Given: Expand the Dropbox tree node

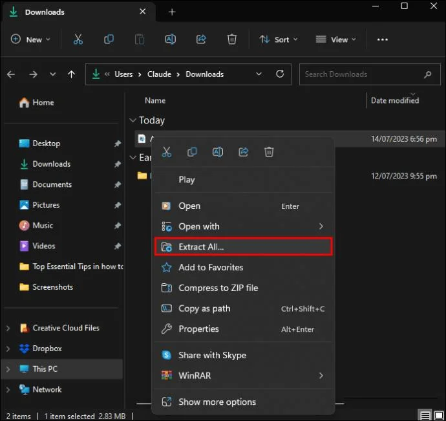Looking at the screenshot, I should [x=8, y=349].
